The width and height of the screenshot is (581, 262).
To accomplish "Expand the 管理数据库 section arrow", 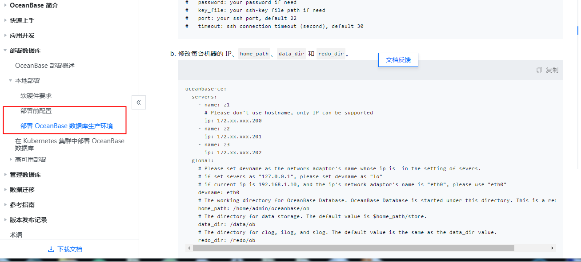I will point(5,175).
